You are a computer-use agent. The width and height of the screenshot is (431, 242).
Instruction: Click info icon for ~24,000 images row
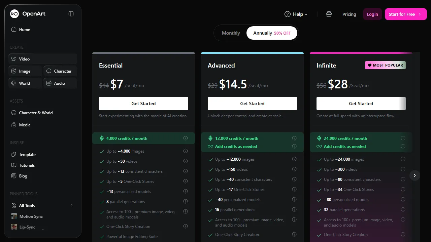tap(403, 159)
